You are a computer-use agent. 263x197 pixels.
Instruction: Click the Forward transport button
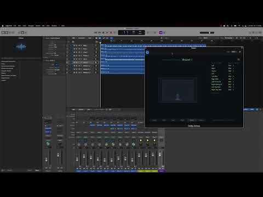[x=100, y=33]
